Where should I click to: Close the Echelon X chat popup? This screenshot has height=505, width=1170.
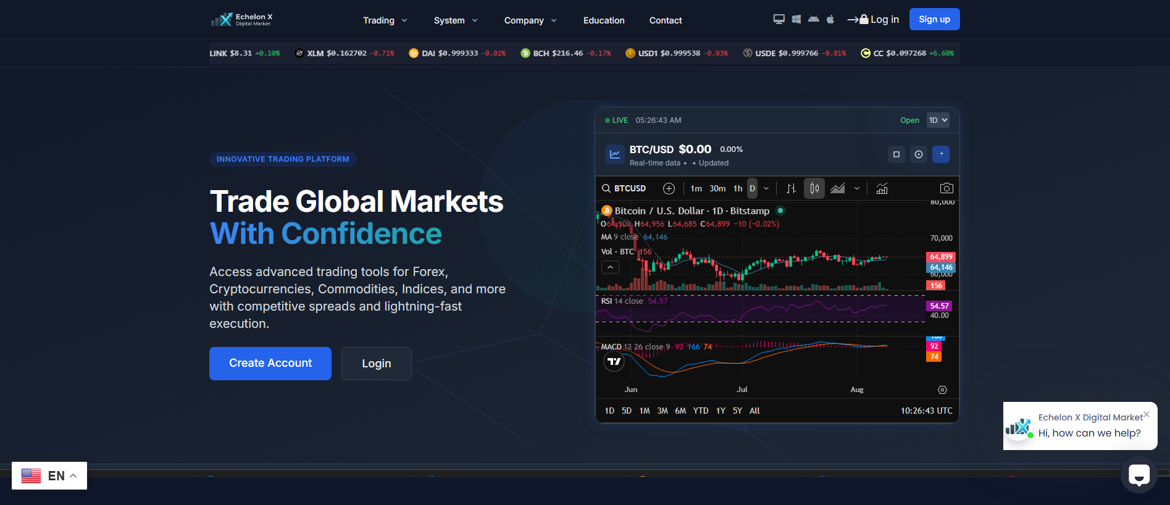click(x=1147, y=414)
